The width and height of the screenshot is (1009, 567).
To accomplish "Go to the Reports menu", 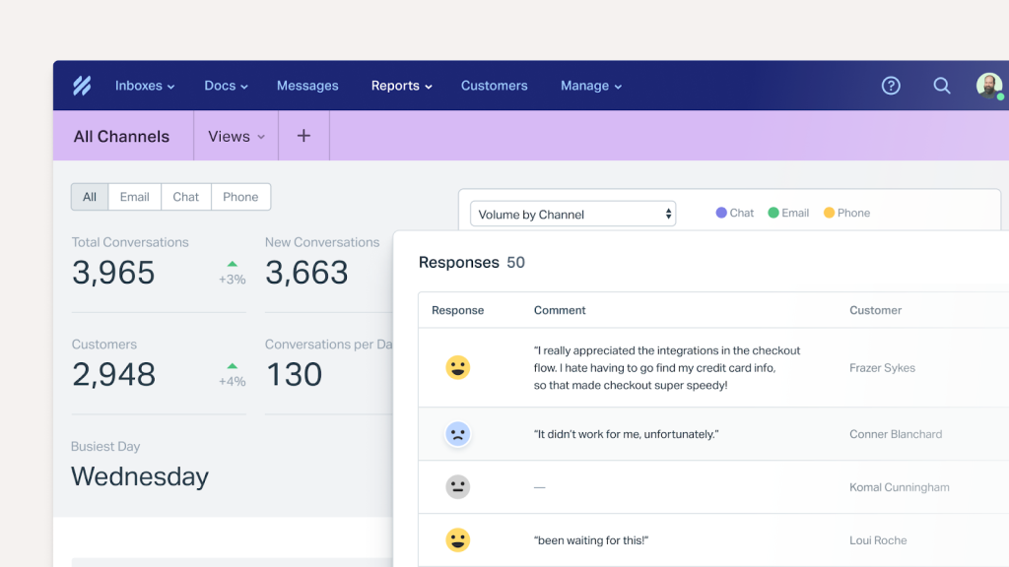I will click(x=400, y=86).
